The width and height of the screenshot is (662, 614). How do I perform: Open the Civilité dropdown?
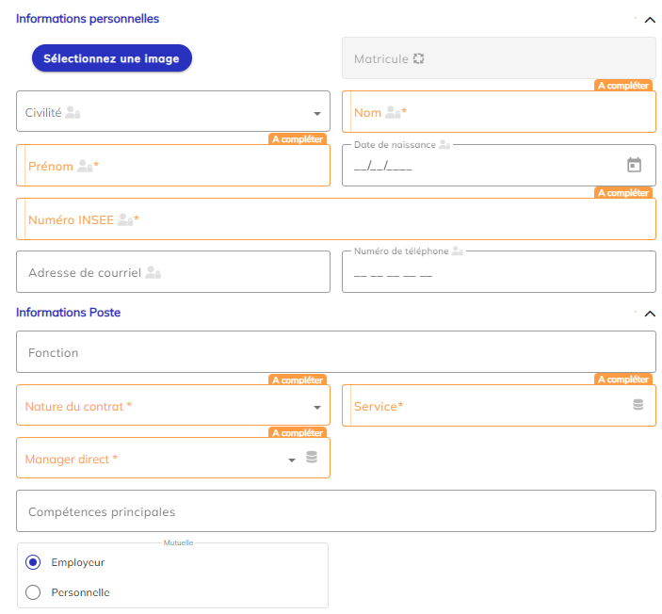coord(316,113)
